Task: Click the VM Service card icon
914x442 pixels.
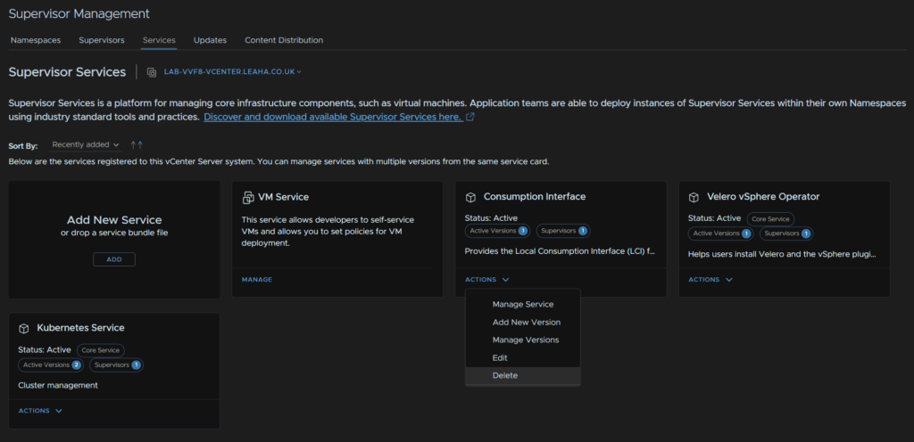Action: tap(248, 197)
